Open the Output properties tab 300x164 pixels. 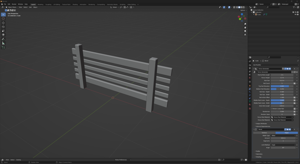(x=250, y=68)
